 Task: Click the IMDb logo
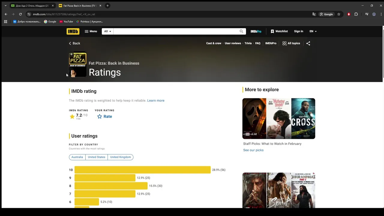pos(73,31)
